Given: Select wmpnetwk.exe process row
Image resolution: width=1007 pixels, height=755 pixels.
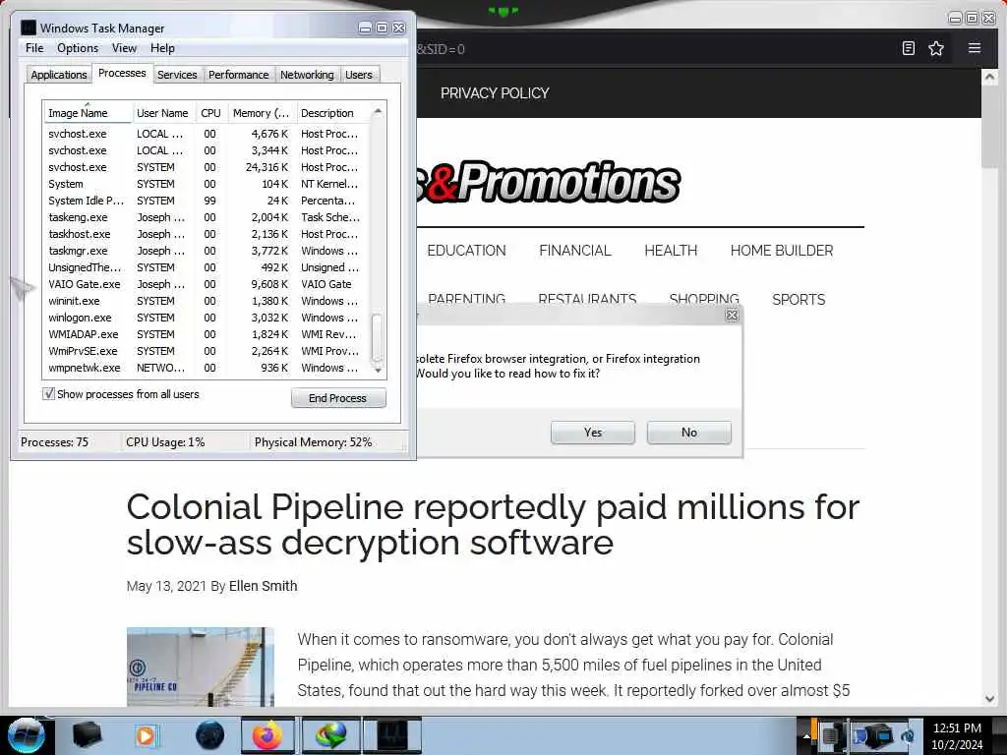Looking at the screenshot, I should pyautogui.click(x=206, y=368).
